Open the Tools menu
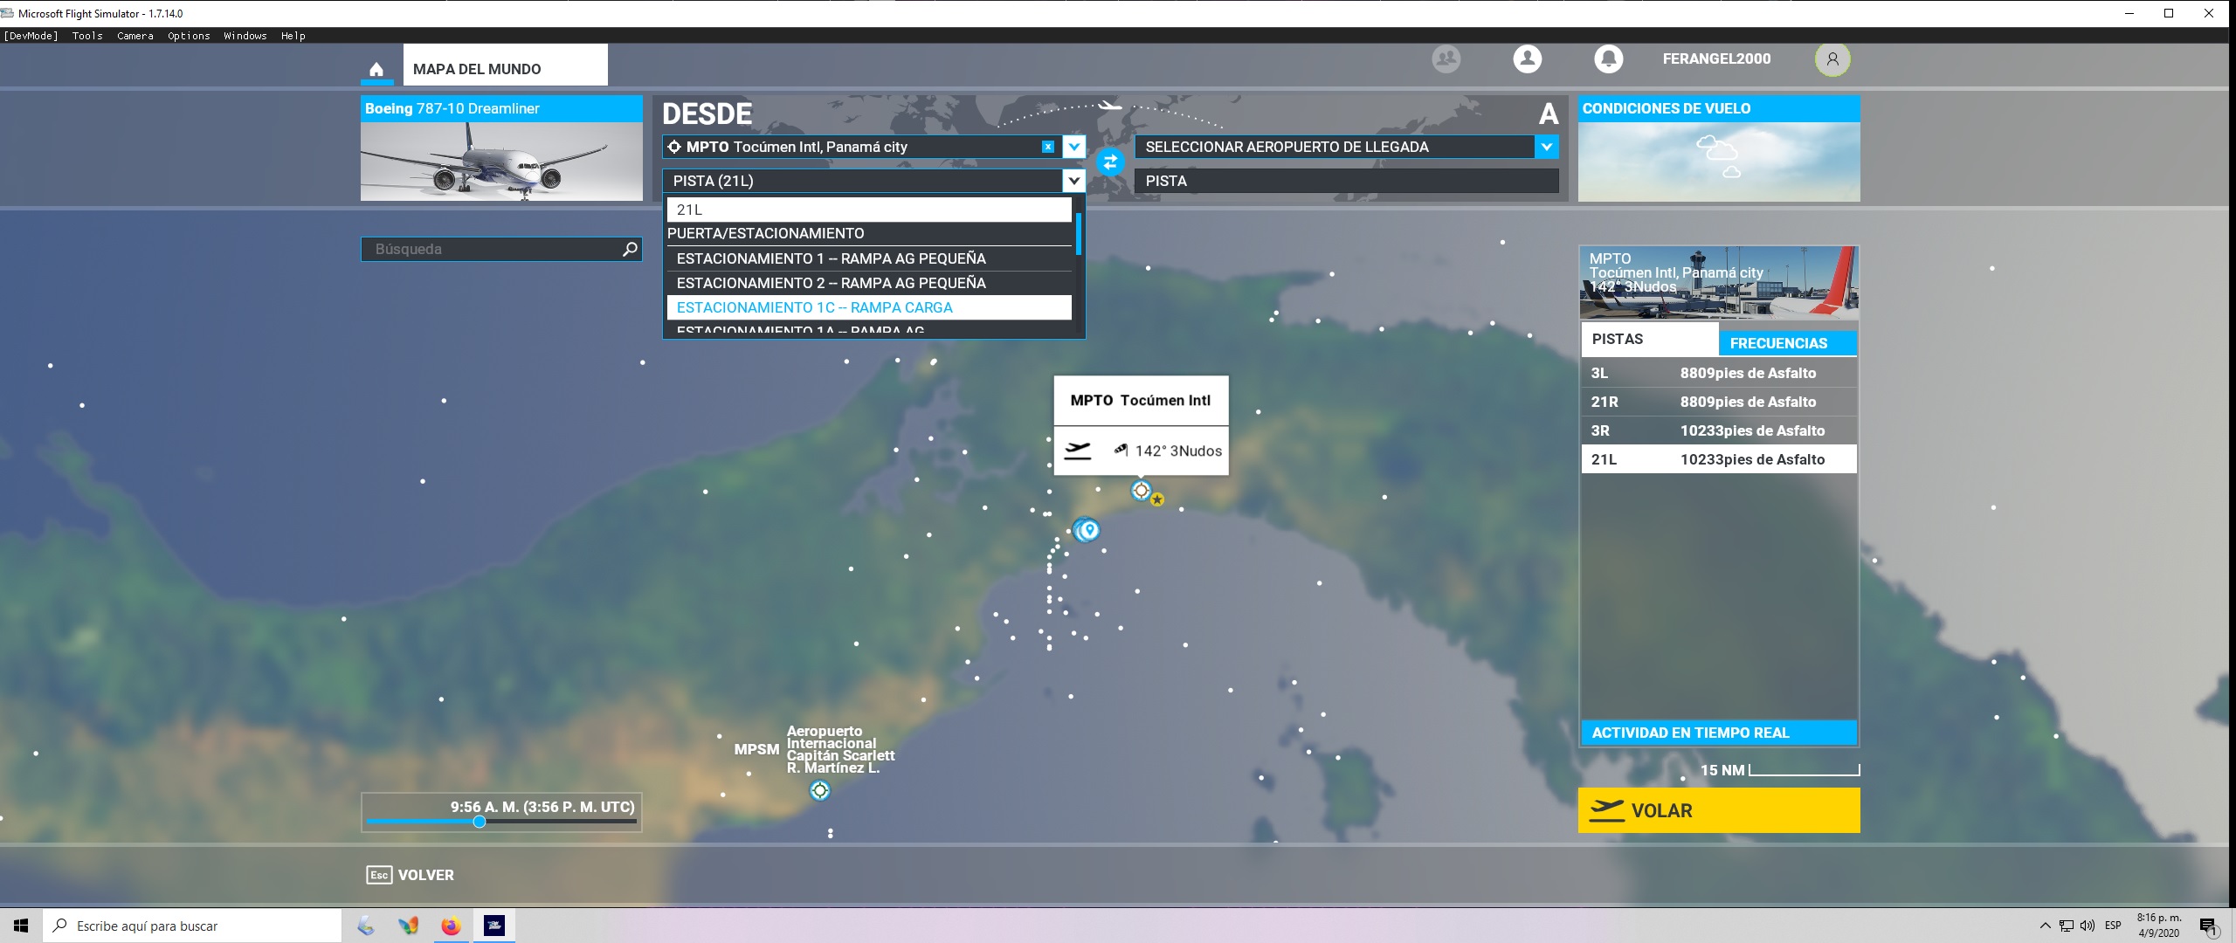Screen dimensions: 2236x943 point(87,36)
